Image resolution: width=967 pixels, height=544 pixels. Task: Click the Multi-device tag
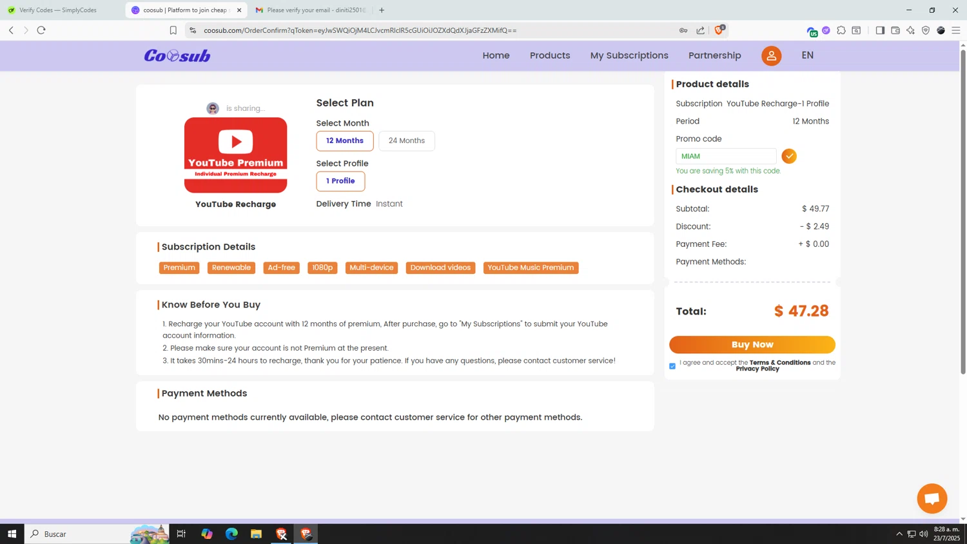click(x=371, y=267)
